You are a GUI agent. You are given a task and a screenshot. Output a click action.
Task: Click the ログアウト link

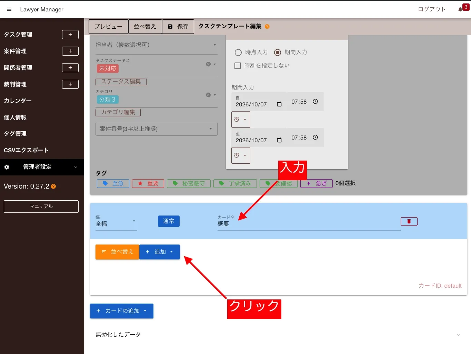click(x=432, y=9)
